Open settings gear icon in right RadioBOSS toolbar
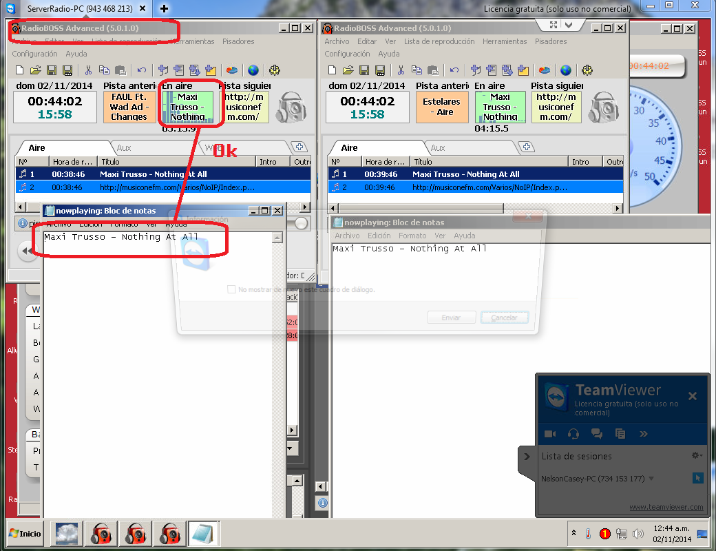This screenshot has height=551, width=716. pos(587,70)
